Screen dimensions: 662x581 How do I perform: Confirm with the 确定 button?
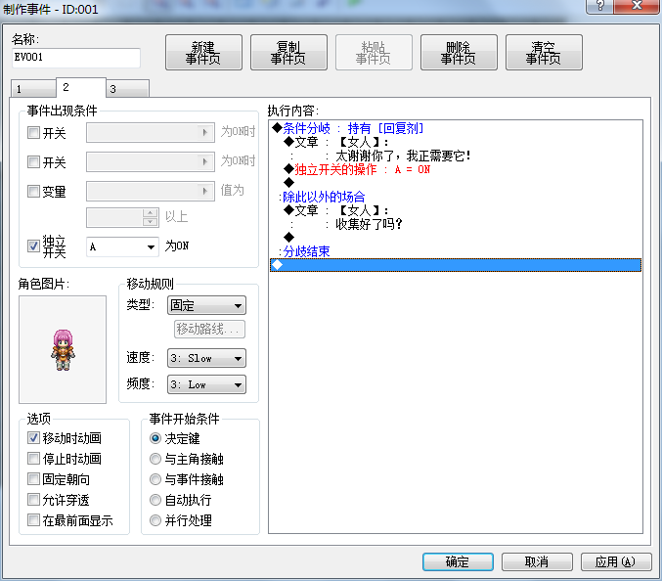(x=458, y=561)
